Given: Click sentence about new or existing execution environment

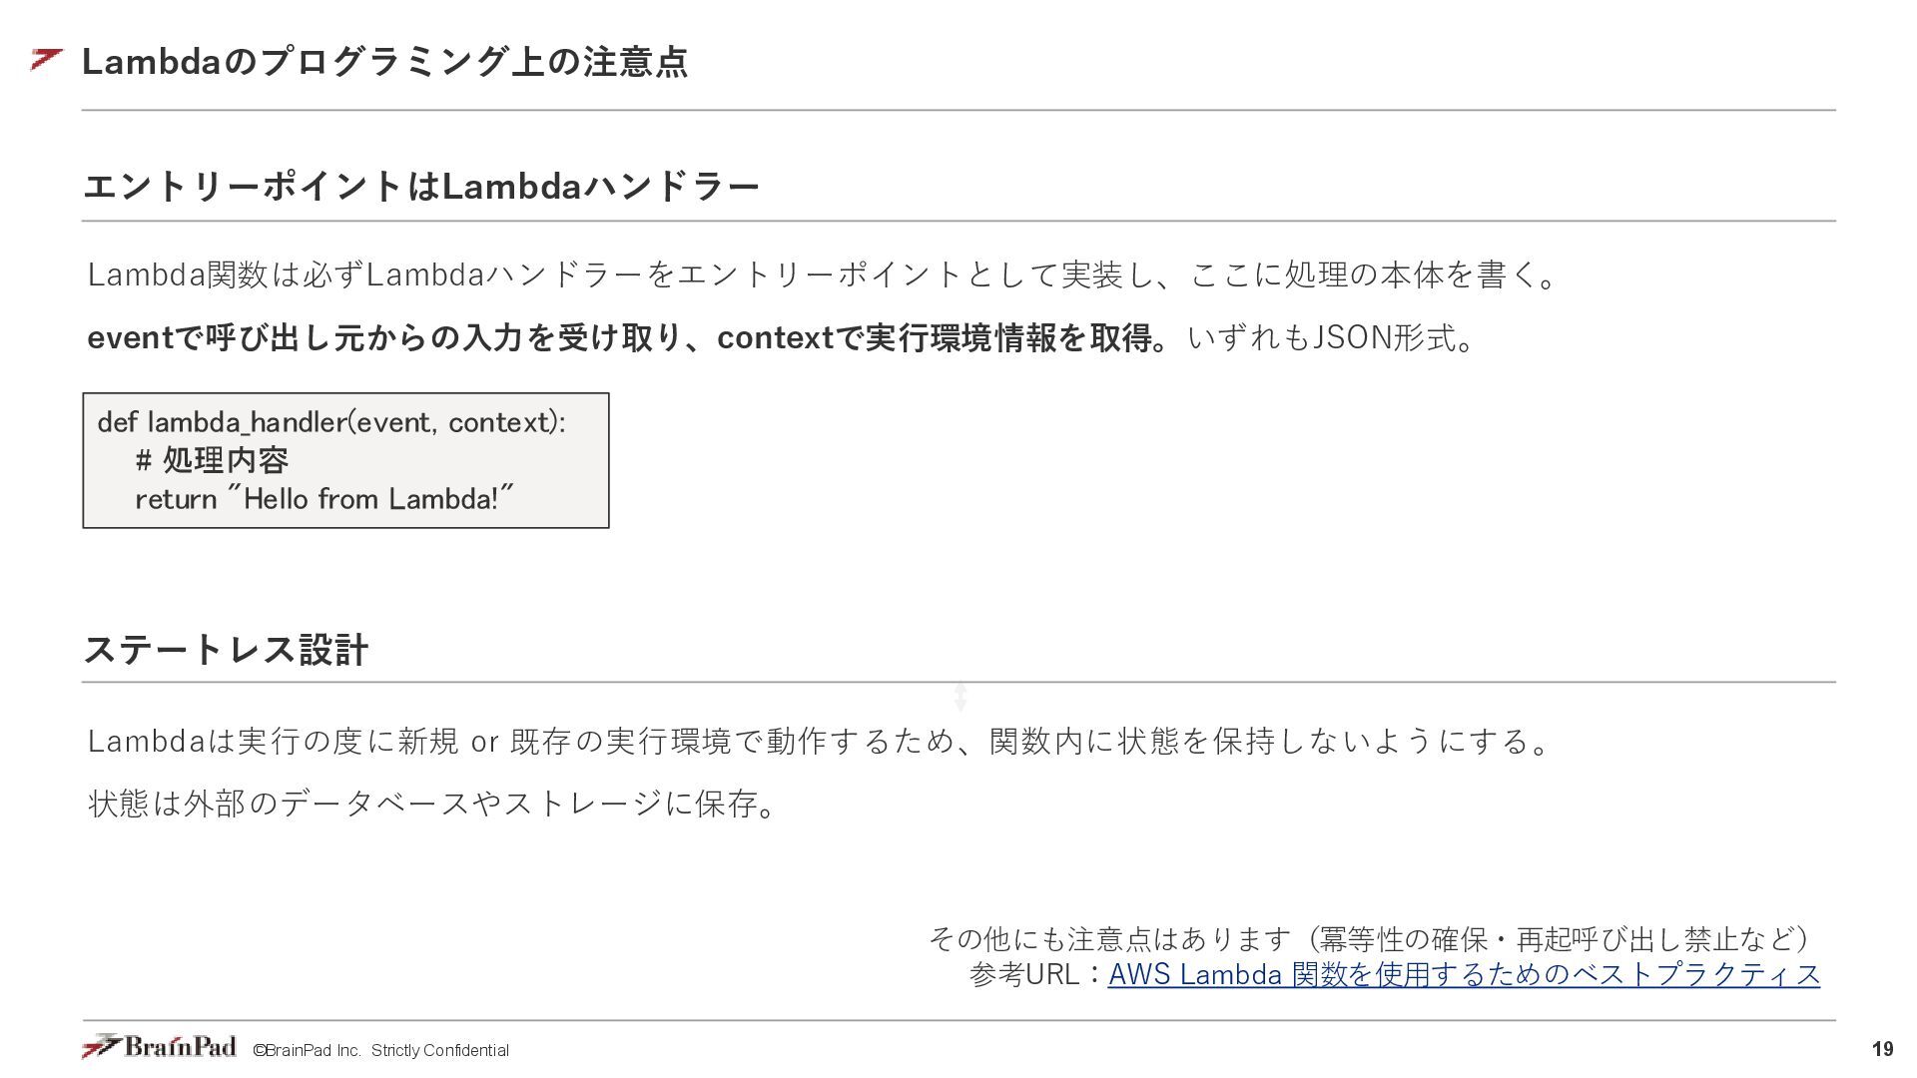Looking at the screenshot, I should 821,742.
